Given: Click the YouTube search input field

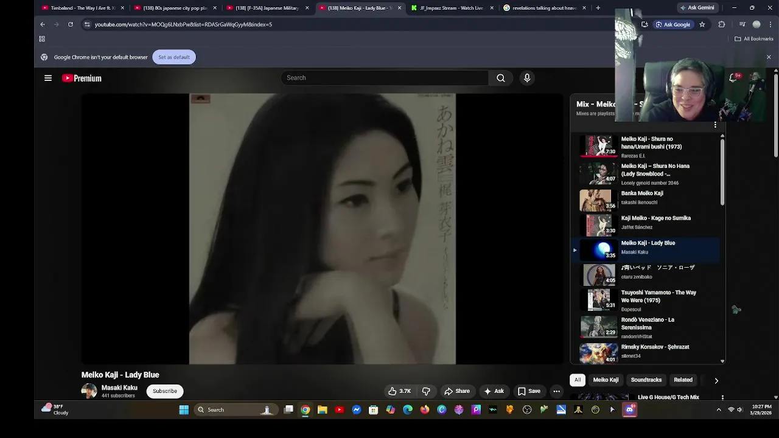Looking at the screenshot, I should click(385, 78).
